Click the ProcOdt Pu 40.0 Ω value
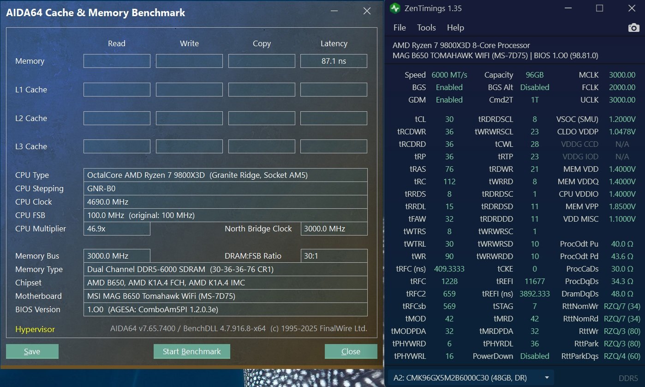645x387 pixels. click(x=622, y=244)
